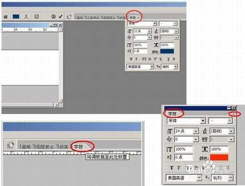Cancel the current text edits with the no-entry icon
This screenshot has height=186, width=245.
tap(53, 16)
